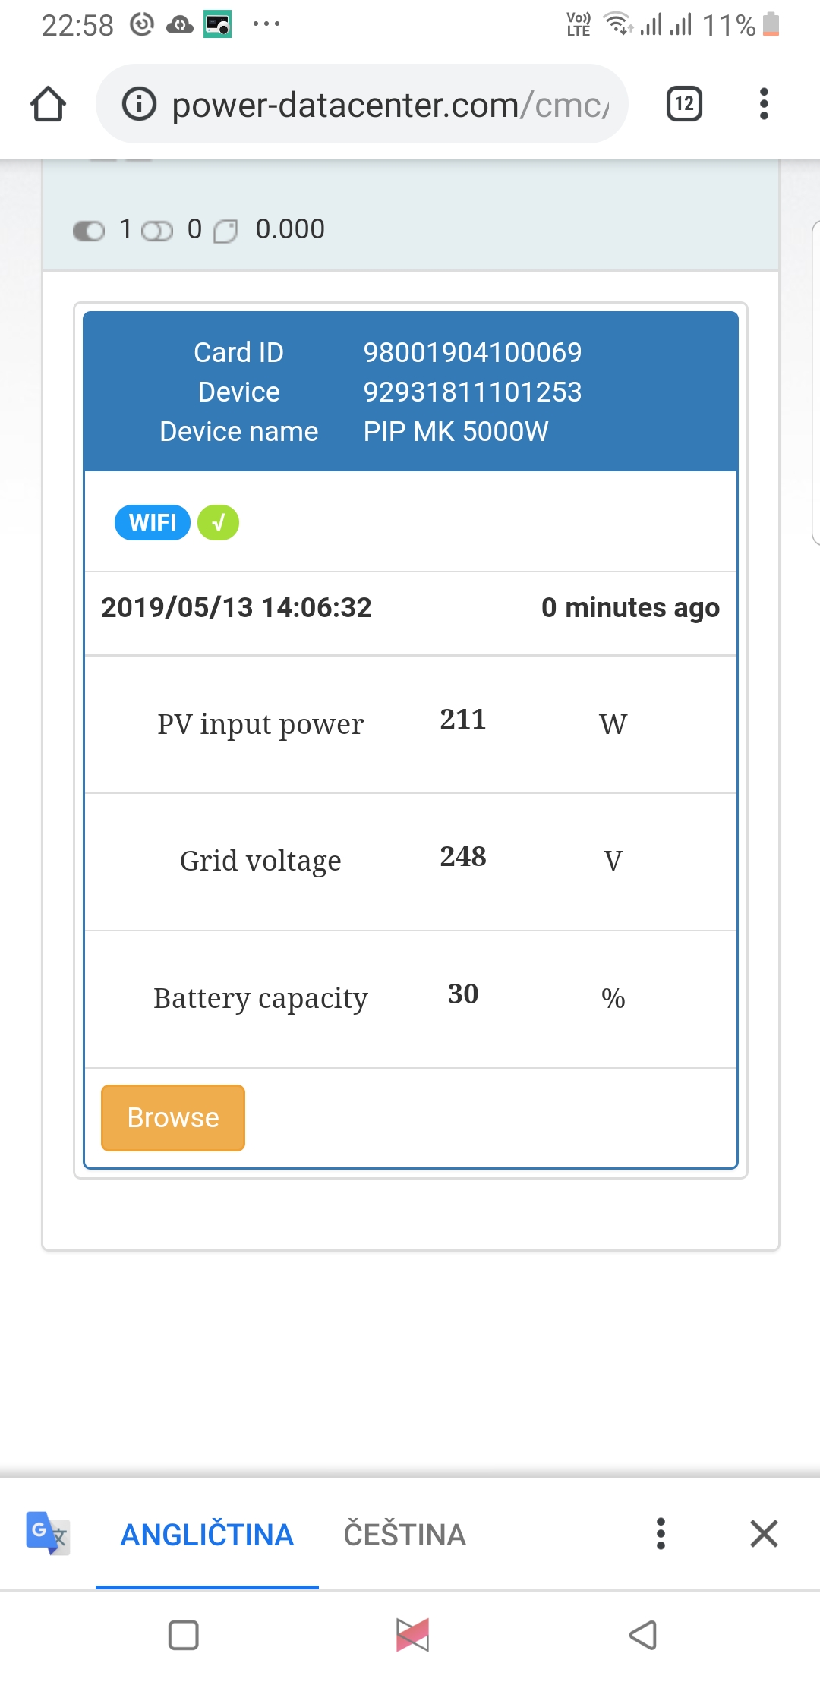Tap the energy counter icon beside 0.000
This screenshot has height=1685, width=820.
click(225, 231)
